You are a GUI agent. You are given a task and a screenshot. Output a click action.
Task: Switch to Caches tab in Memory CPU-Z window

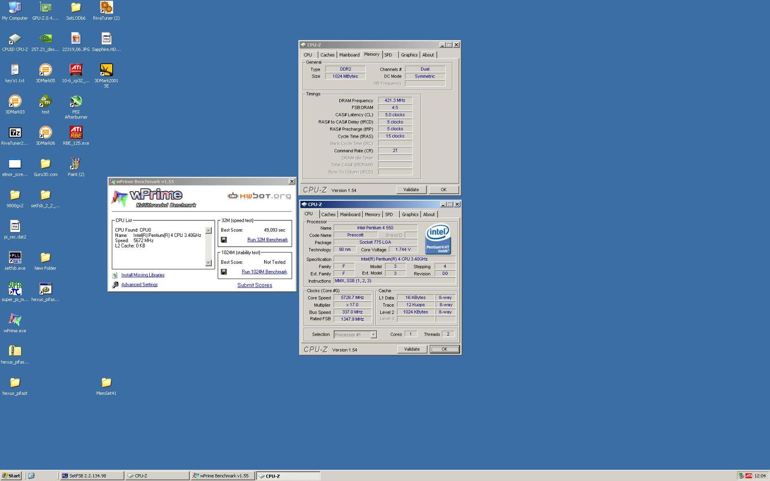327,55
